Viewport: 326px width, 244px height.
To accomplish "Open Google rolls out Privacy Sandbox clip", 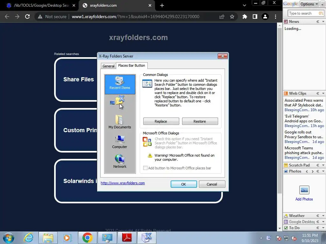I will [x=304, y=137].
